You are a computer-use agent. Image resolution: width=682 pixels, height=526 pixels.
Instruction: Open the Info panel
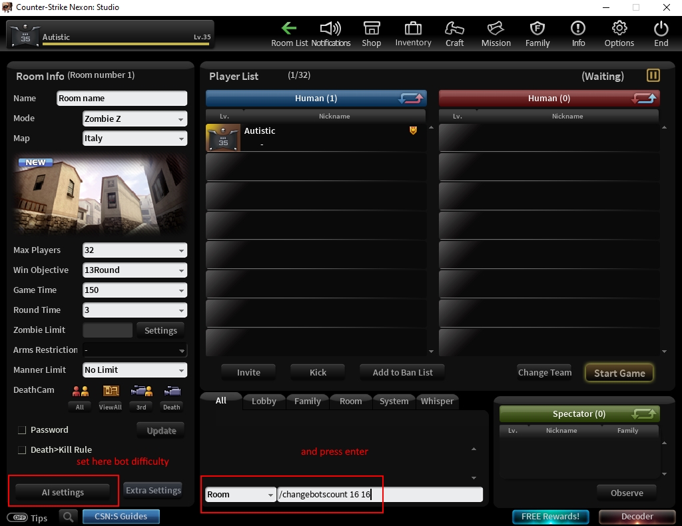pos(578,35)
